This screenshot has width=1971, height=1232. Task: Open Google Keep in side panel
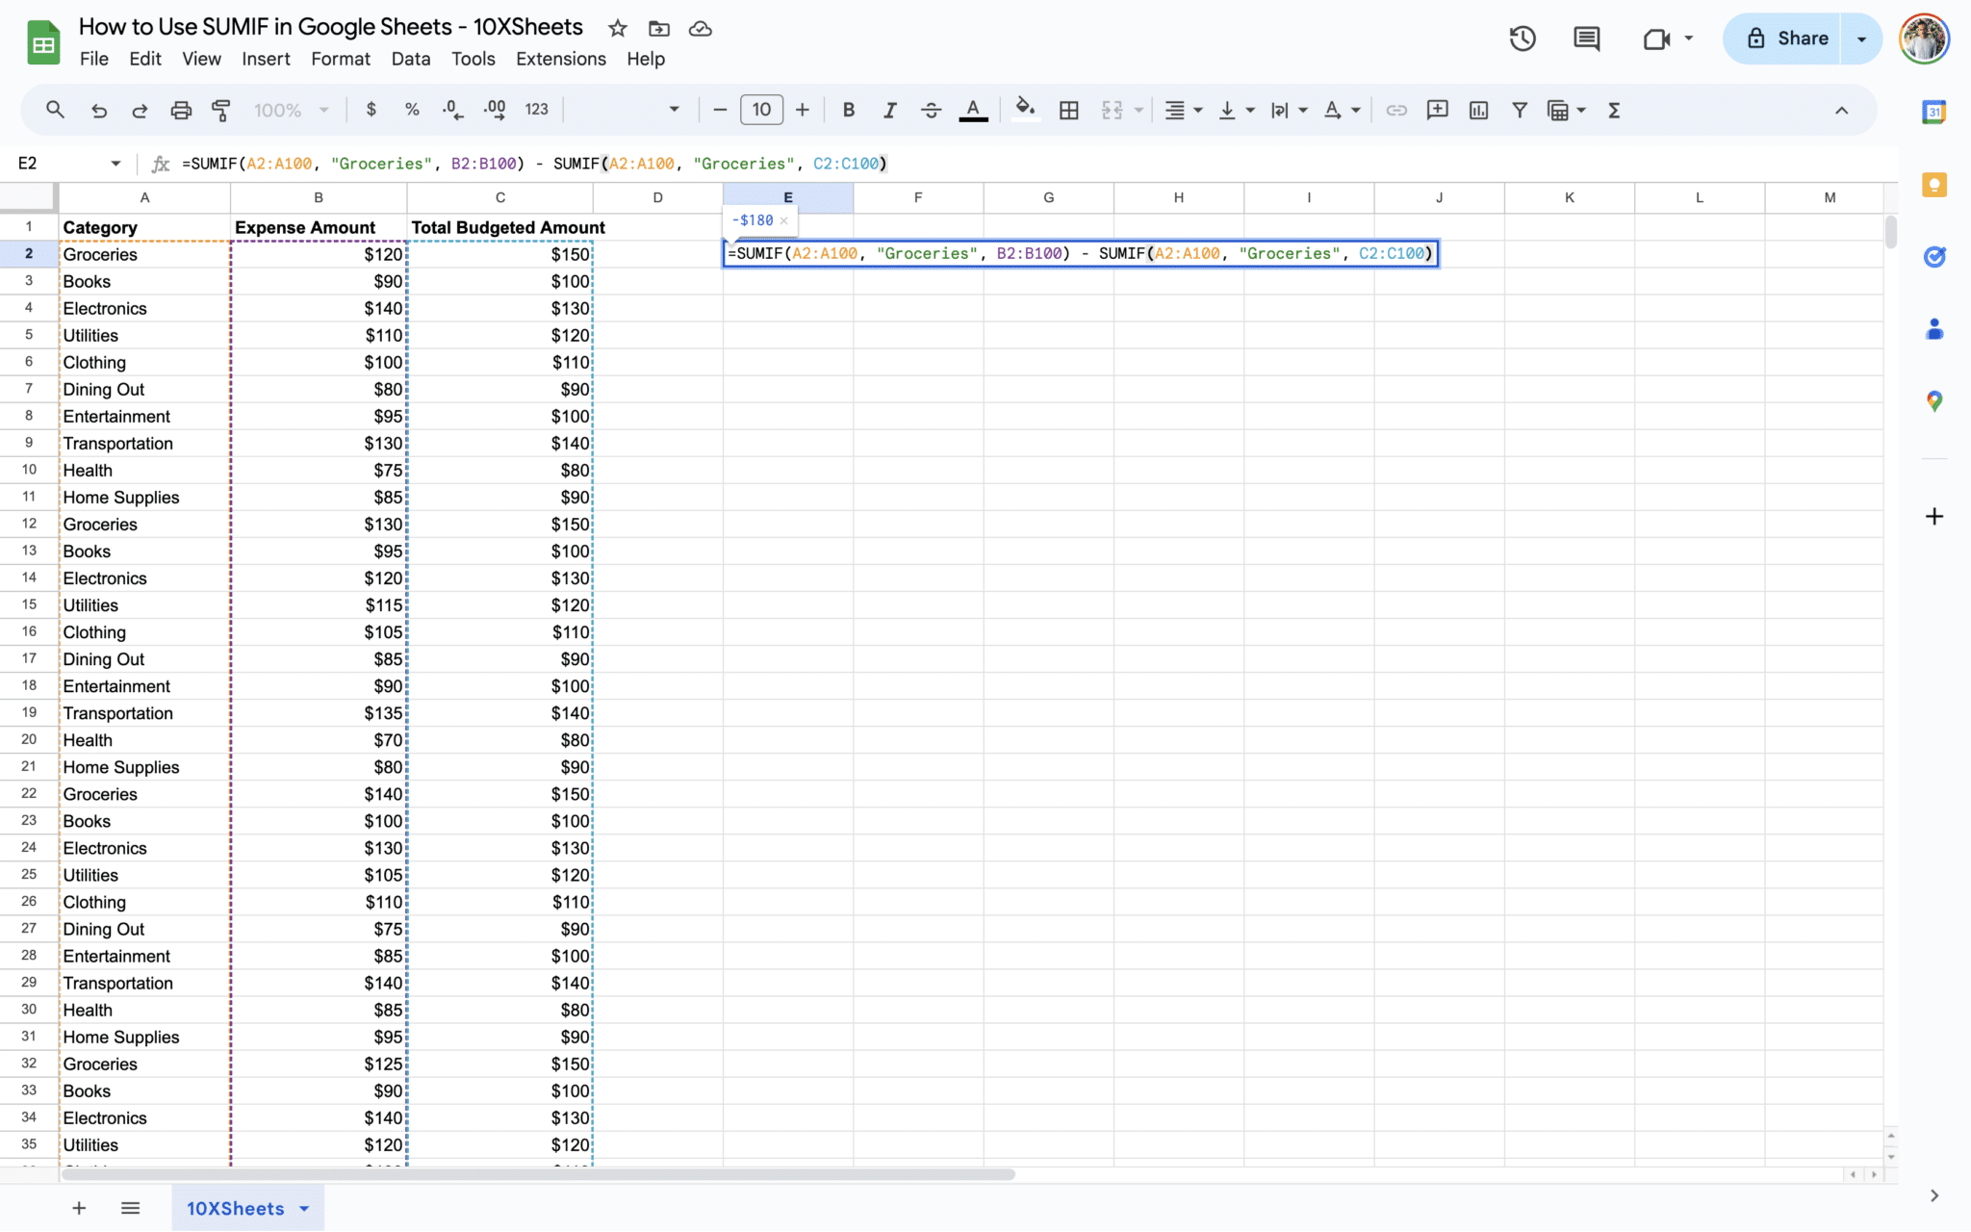click(x=1933, y=185)
